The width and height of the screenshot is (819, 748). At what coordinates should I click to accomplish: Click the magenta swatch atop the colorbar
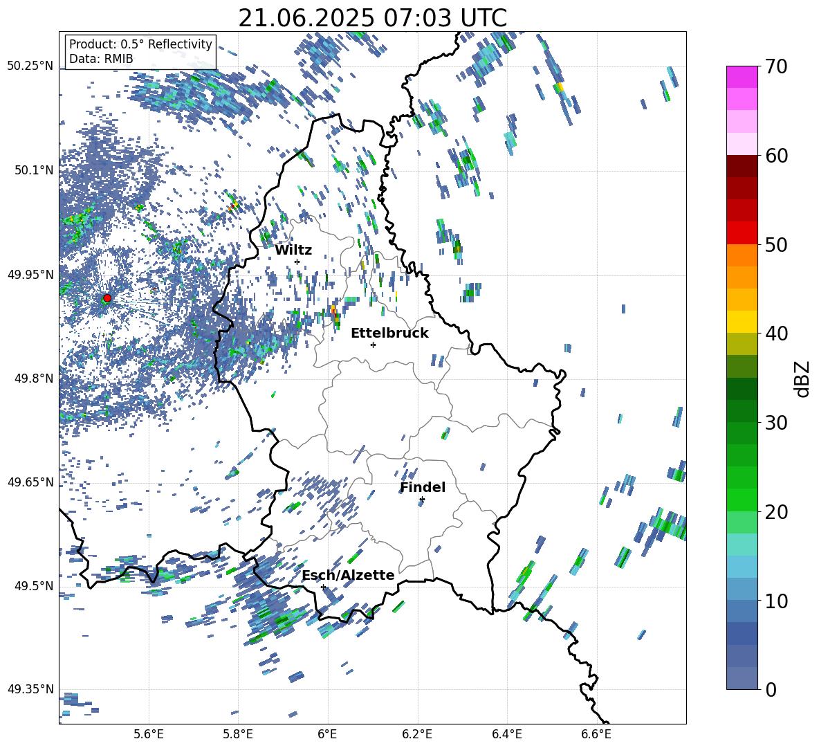pyautogui.click(x=742, y=77)
